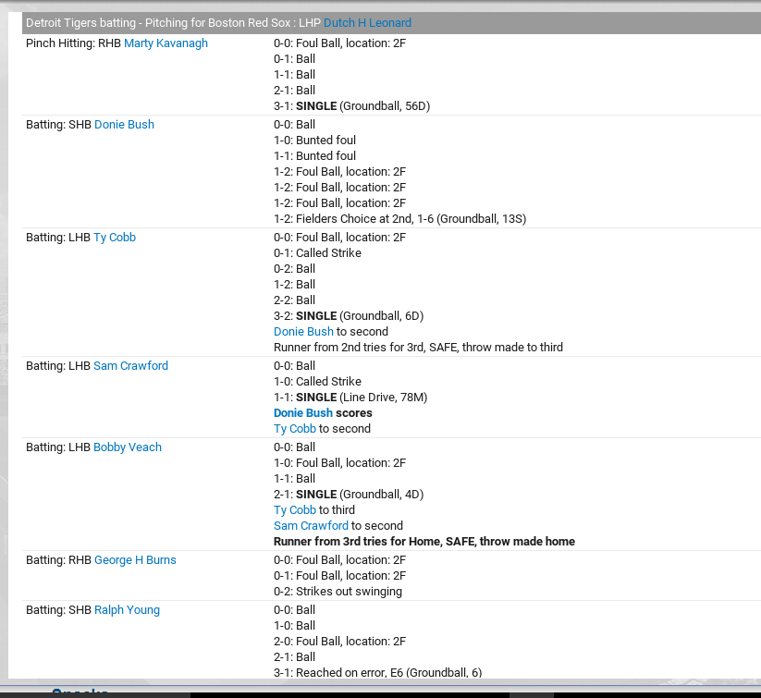Select George Burns' '0-1: Foul Ball' line
Screen dimensions: 761x698
click(x=339, y=576)
